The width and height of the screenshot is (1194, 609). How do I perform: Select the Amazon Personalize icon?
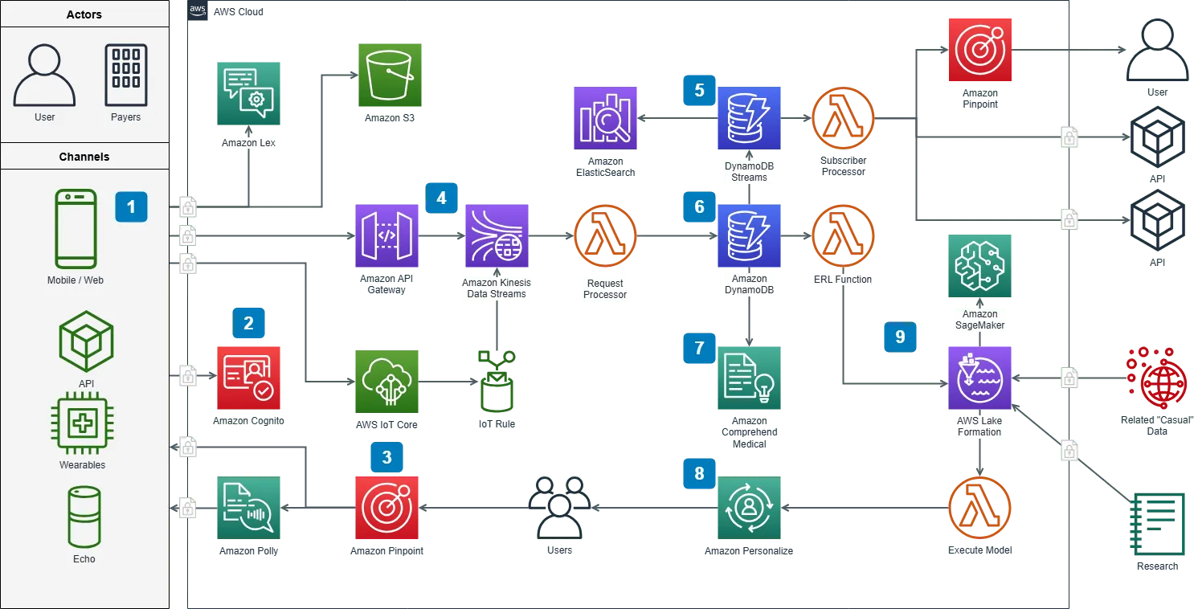[749, 508]
